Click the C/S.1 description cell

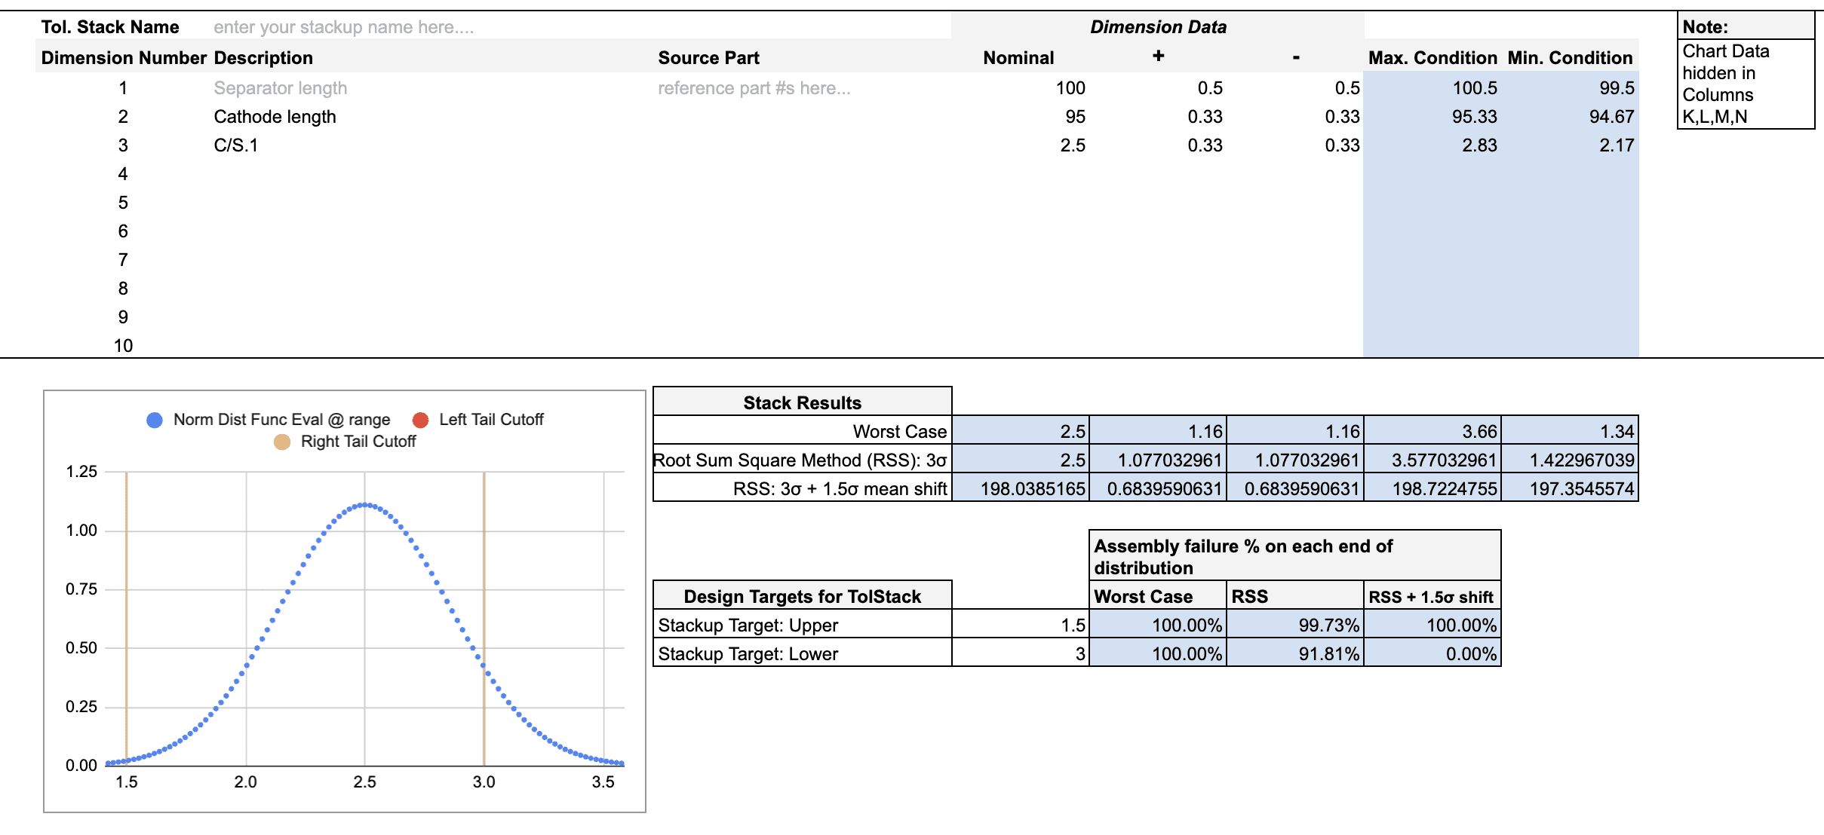coord(236,145)
